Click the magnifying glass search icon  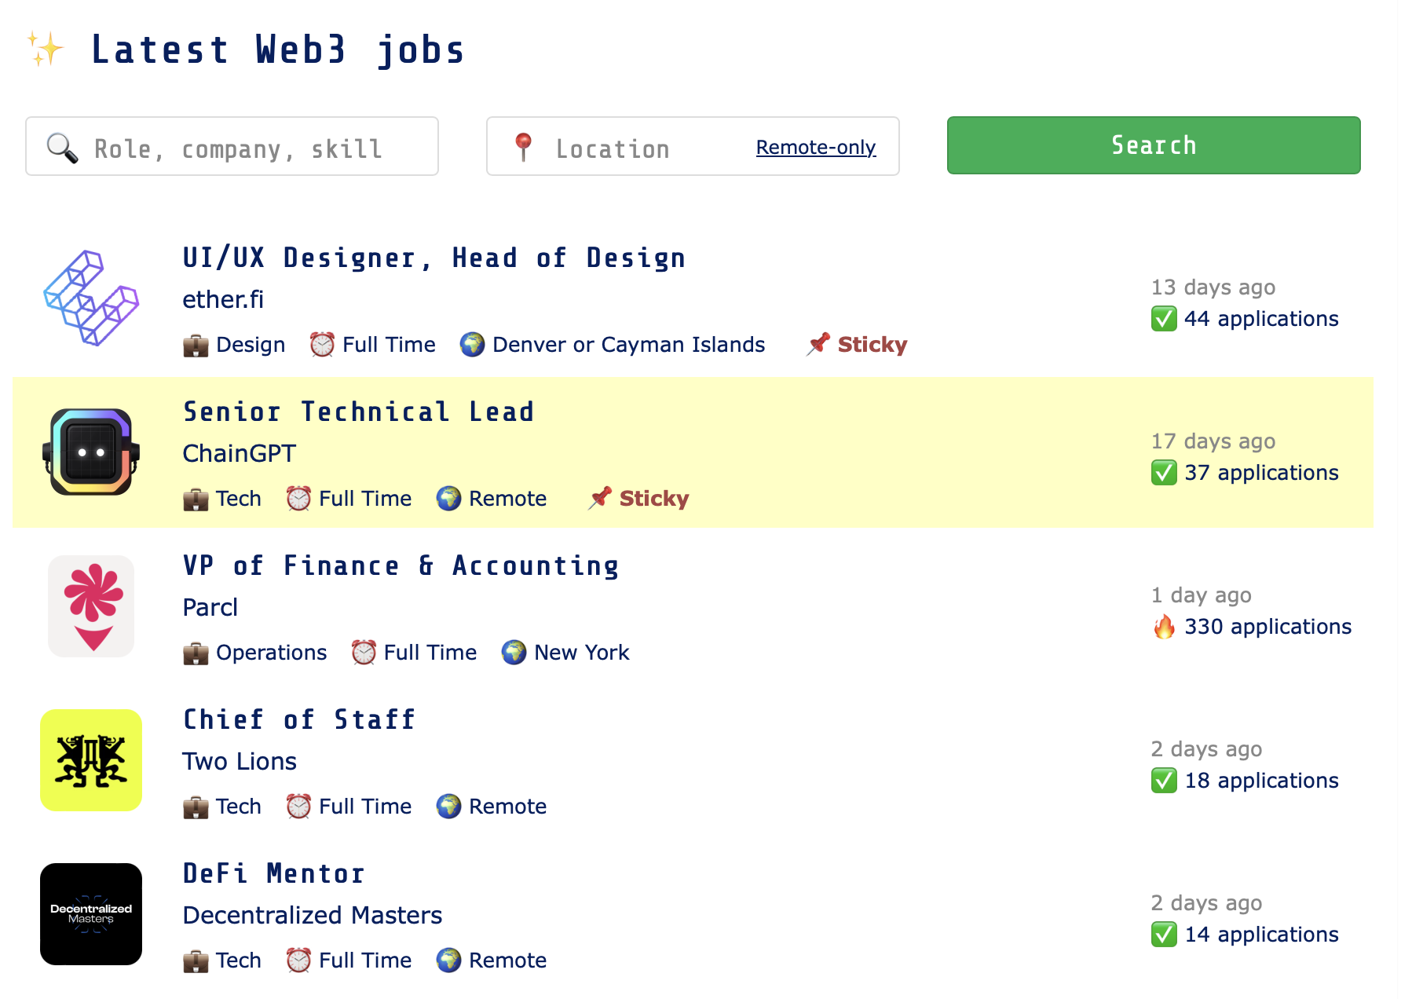click(x=62, y=148)
